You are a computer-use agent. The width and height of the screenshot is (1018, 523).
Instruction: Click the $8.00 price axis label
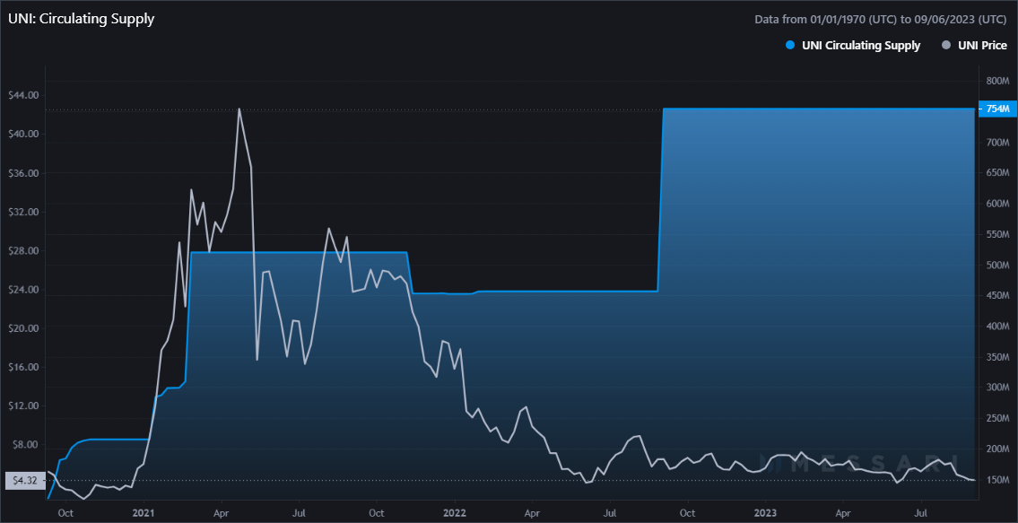26,445
